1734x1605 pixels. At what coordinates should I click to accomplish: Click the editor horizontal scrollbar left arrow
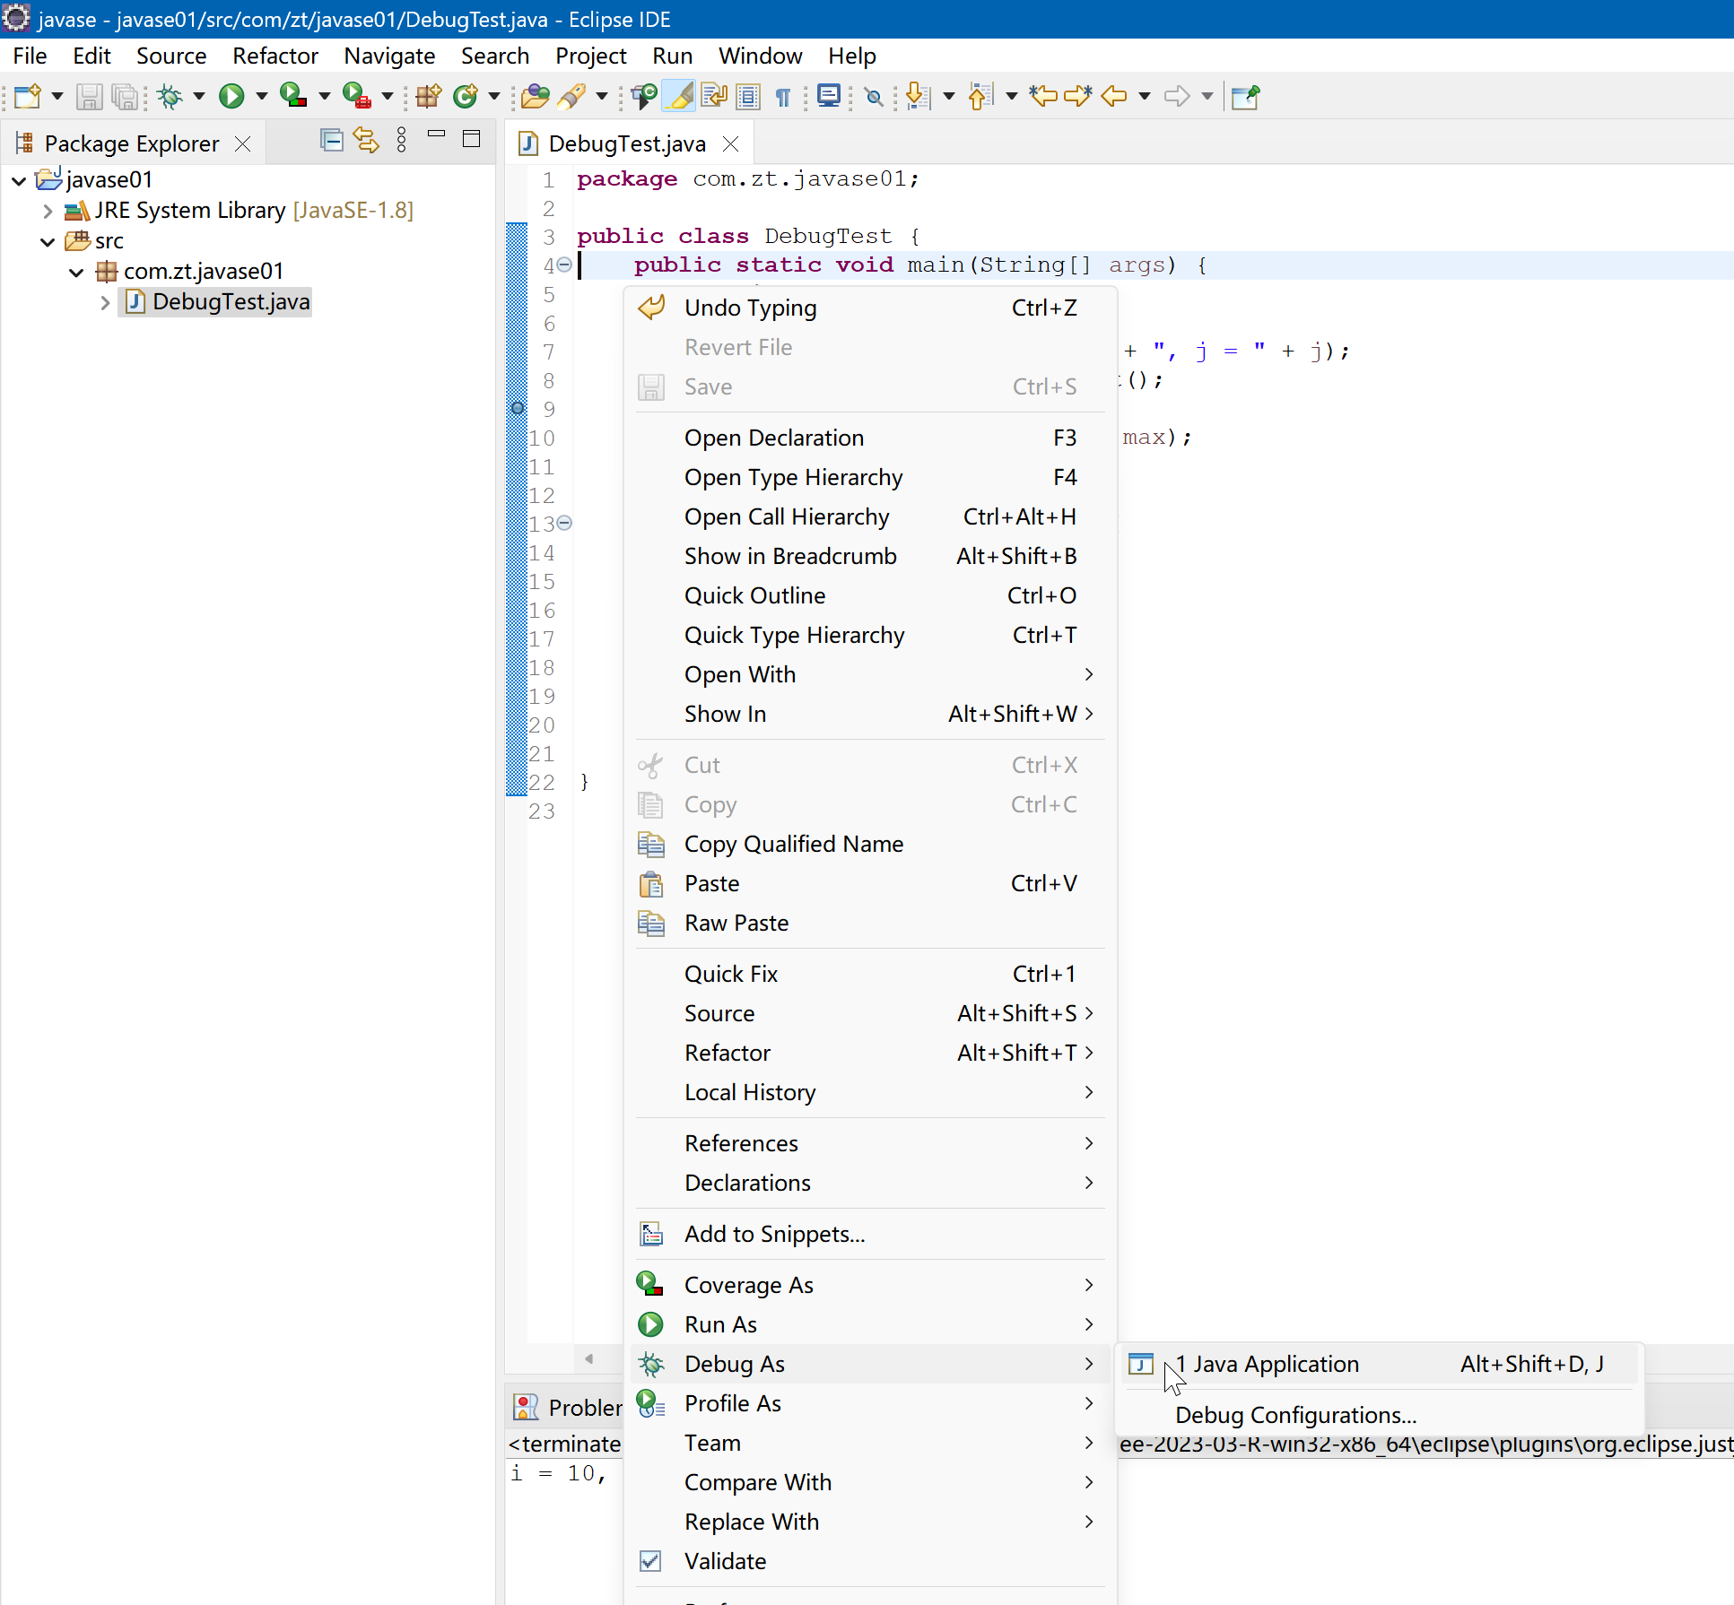(589, 1358)
